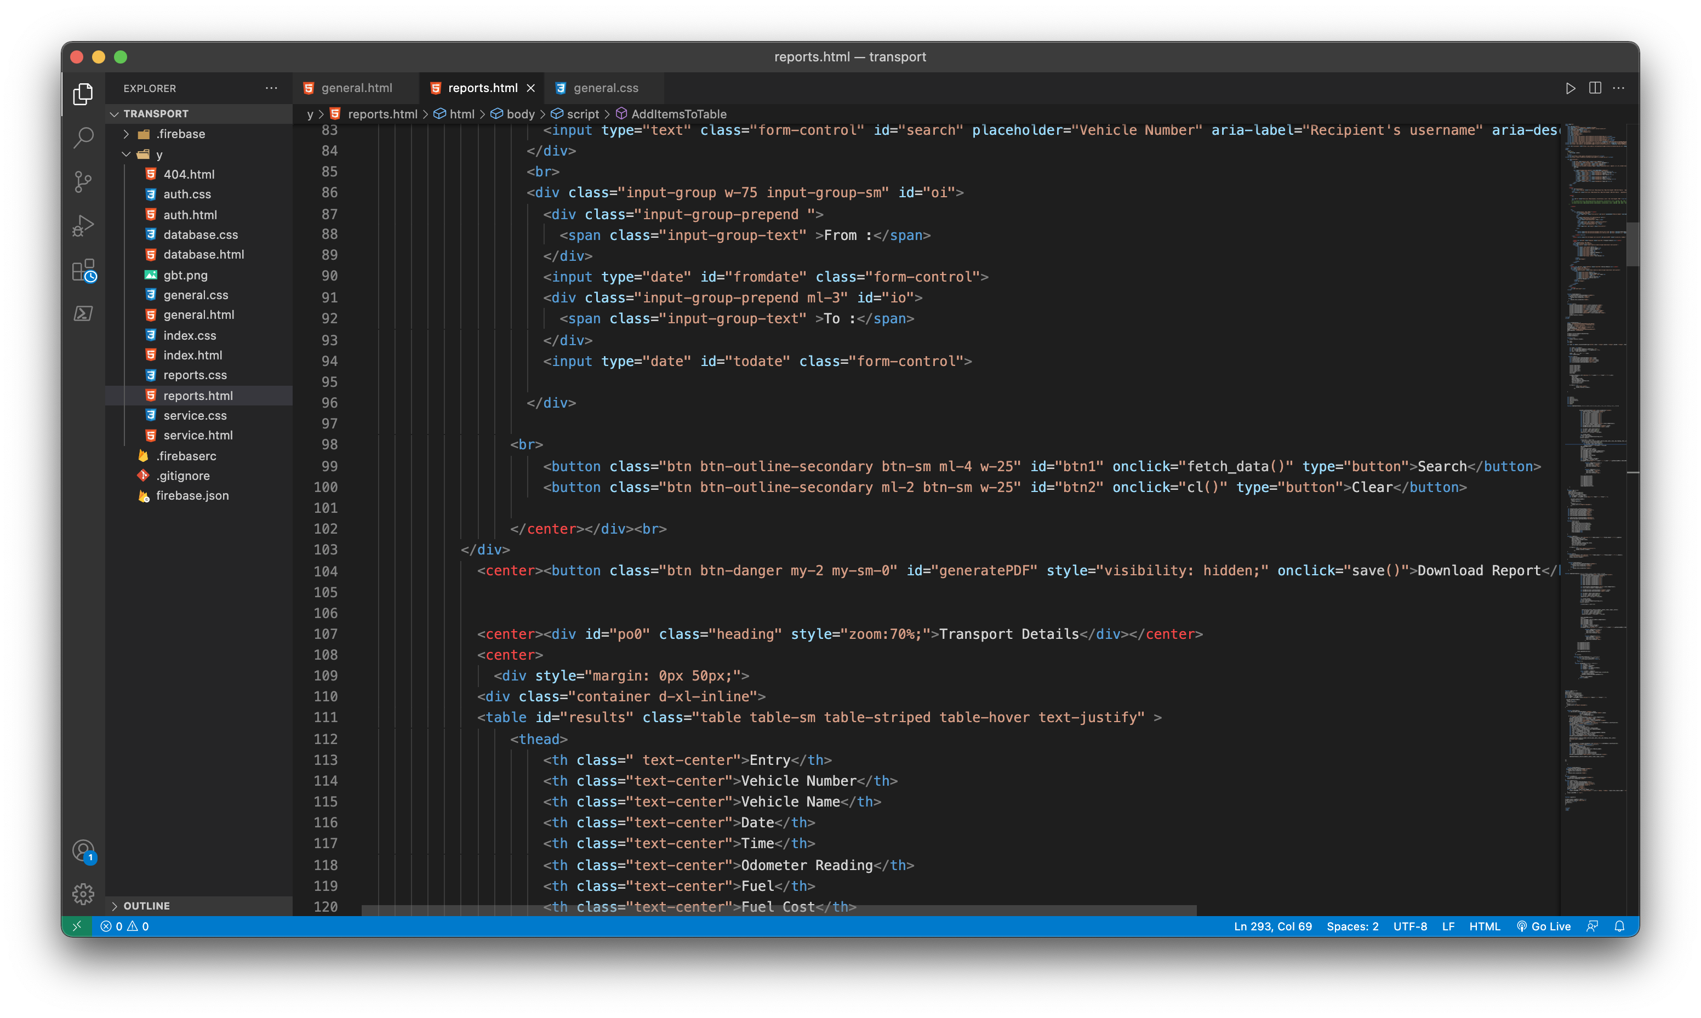Open .gitignore file

pyautogui.click(x=199, y=476)
